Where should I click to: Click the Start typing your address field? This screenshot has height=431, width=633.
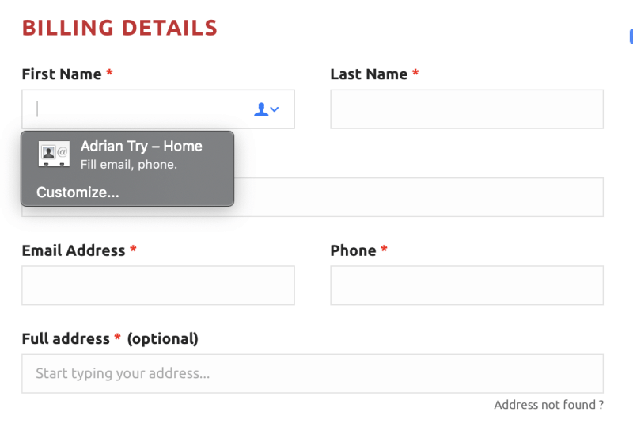[313, 374]
